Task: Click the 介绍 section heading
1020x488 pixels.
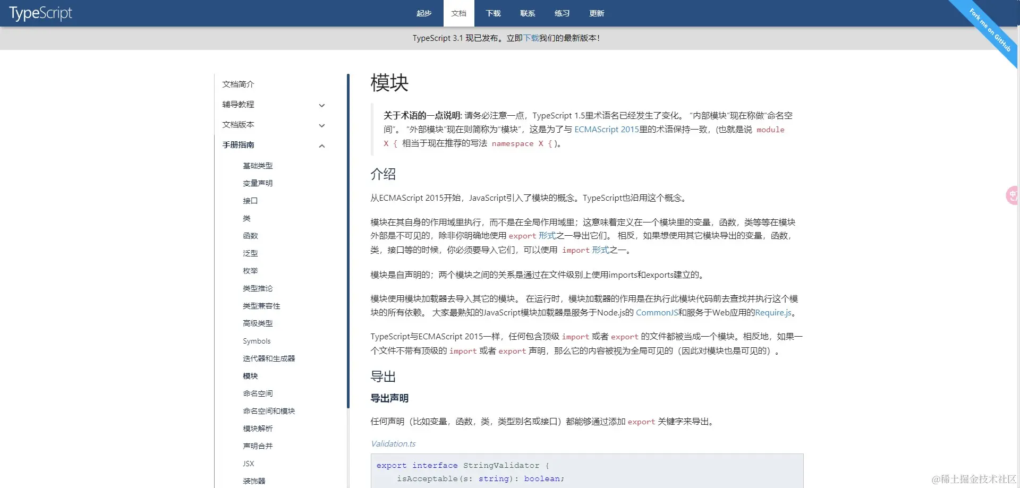Action: coord(383,174)
